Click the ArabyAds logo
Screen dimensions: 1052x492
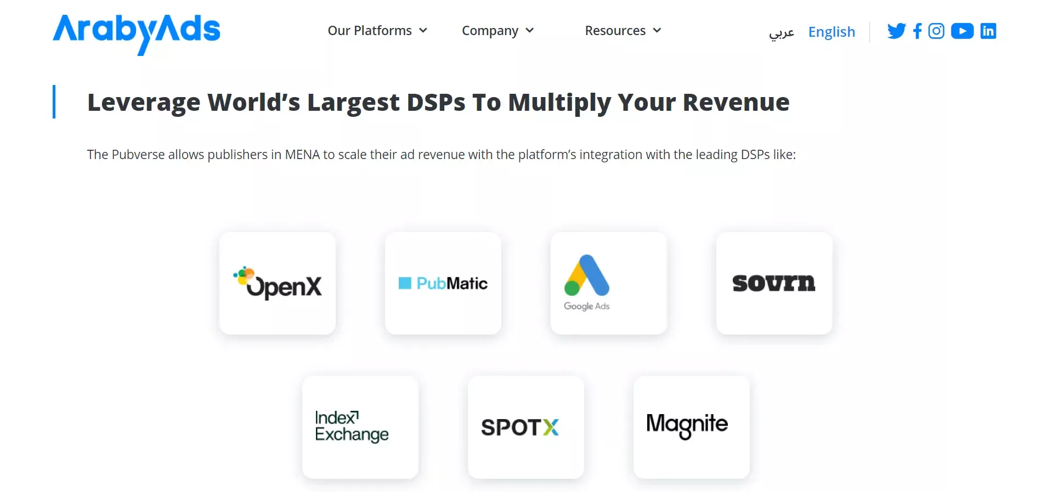pyautogui.click(x=137, y=32)
